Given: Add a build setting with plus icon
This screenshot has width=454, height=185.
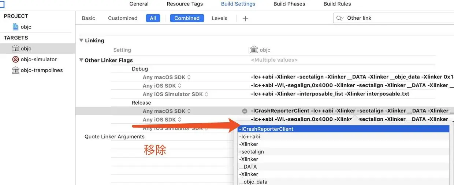Looking at the screenshot, I should click(245, 18).
